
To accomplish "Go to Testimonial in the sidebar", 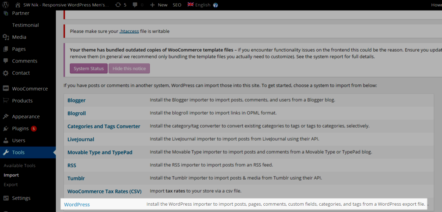I will click(x=25, y=25).
